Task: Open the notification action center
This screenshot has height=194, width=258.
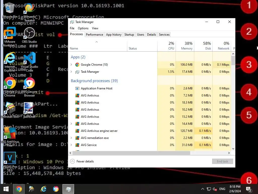Action: coord(249,189)
